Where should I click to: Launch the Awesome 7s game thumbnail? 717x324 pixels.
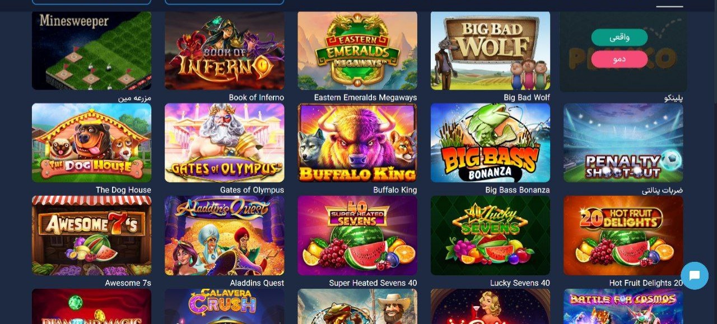point(91,235)
